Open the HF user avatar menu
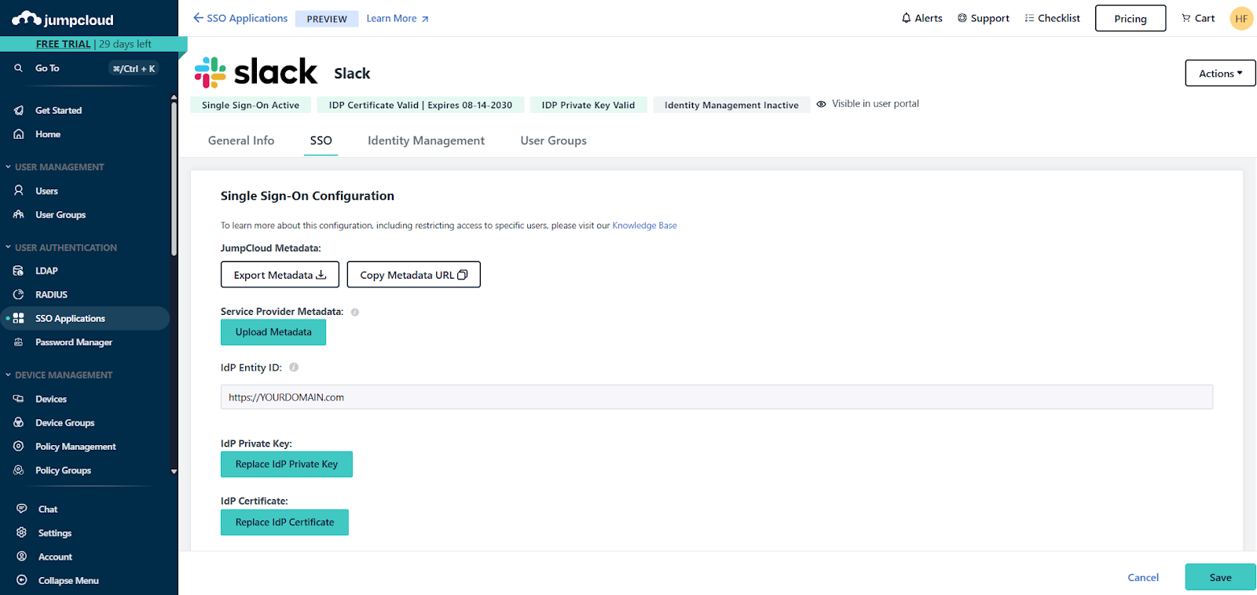Image resolution: width=1257 pixels, height=595 pixels. [1241, 19]
